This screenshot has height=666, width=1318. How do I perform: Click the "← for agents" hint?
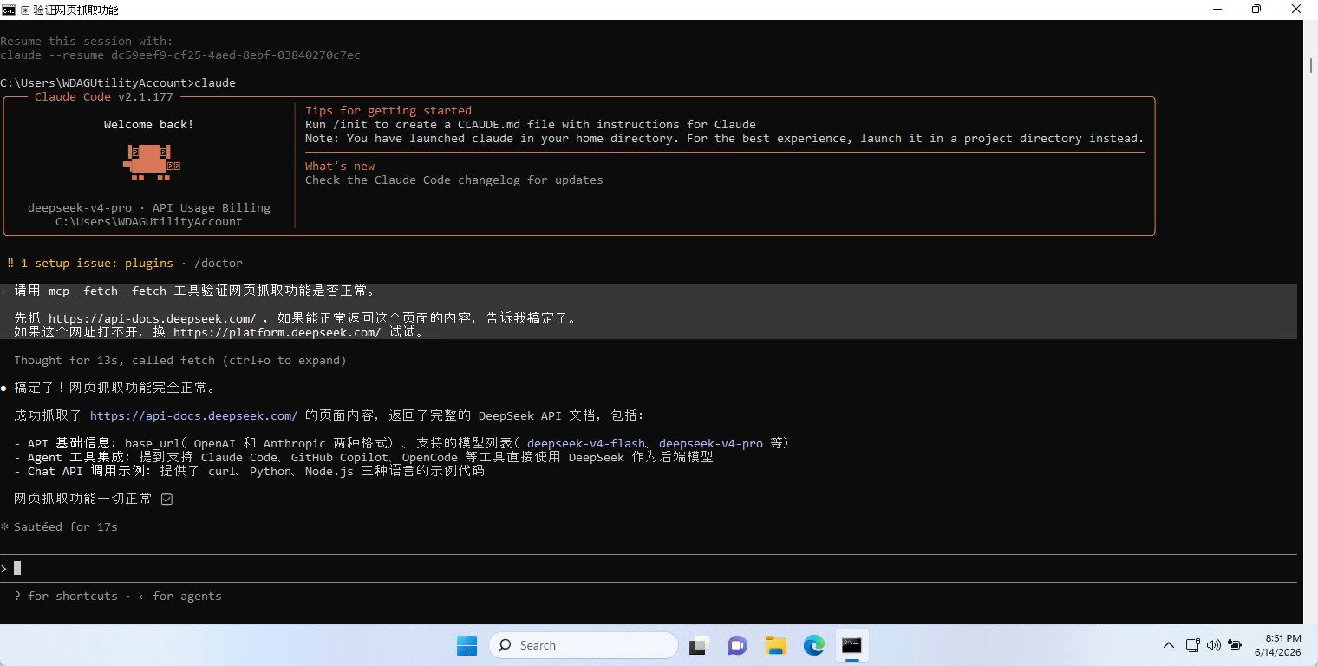coord(180,596)
